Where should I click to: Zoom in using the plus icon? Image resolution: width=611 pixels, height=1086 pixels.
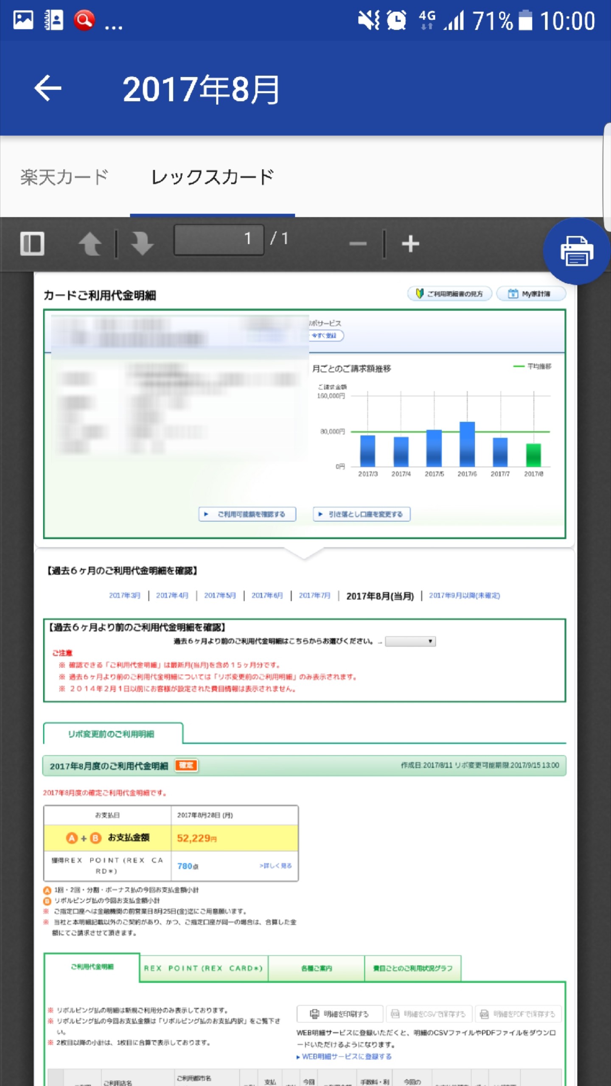point(410,244)
